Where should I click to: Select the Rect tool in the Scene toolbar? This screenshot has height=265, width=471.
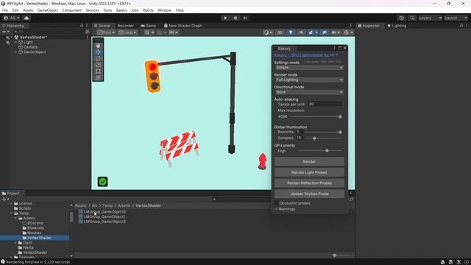click(x=98, y=71)
